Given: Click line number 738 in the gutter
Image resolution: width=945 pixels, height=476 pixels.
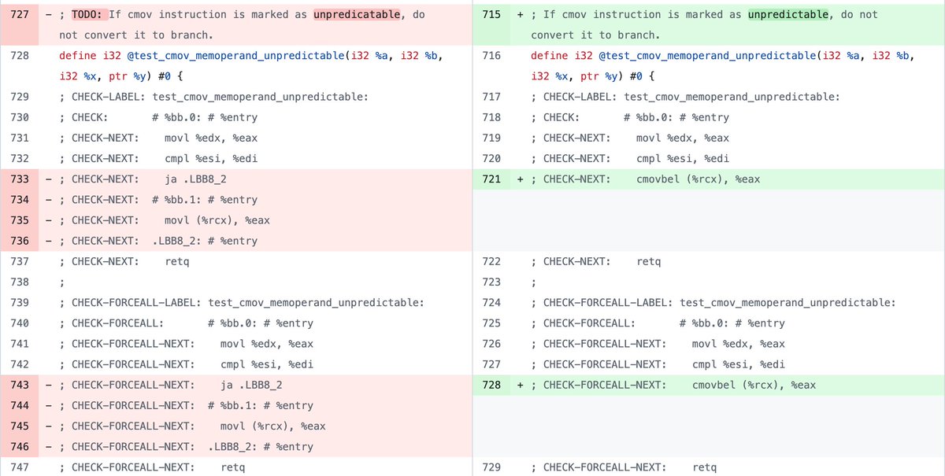Looking at the screenshot, I should tap(20, 282).
